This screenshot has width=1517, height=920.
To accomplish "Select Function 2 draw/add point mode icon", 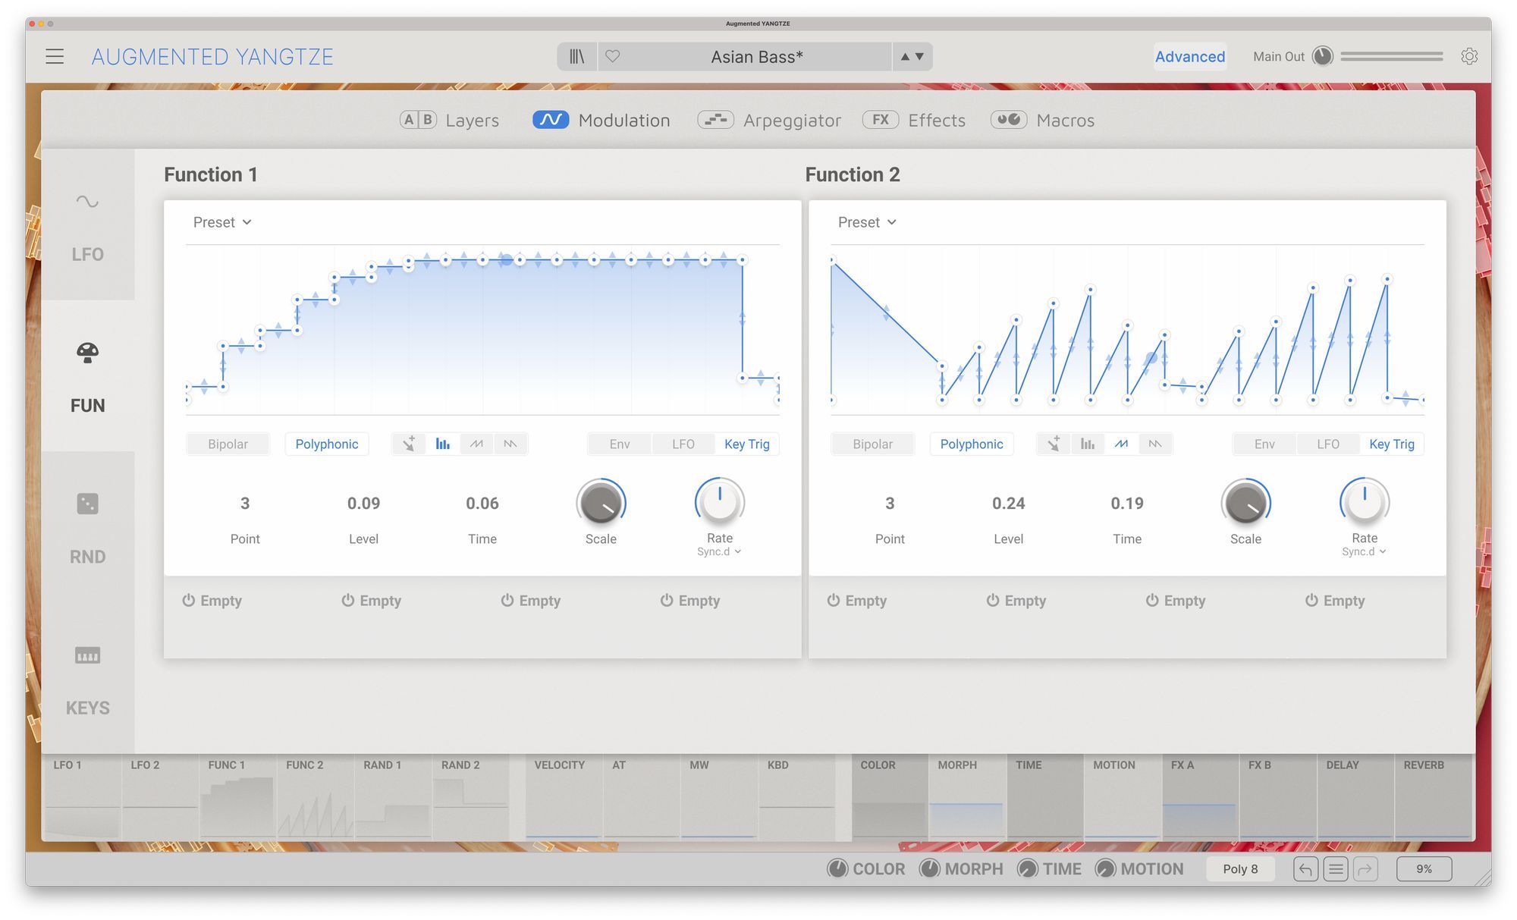I will [1054, 444].
